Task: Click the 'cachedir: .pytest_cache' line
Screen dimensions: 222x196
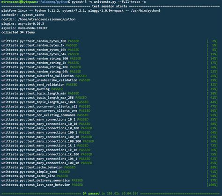Action: 22,15
